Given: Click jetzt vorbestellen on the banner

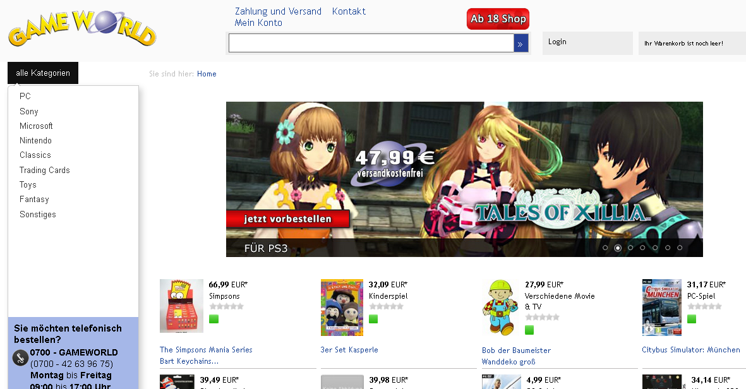Looking at the screenshot, I should click(x=287, y=218).
